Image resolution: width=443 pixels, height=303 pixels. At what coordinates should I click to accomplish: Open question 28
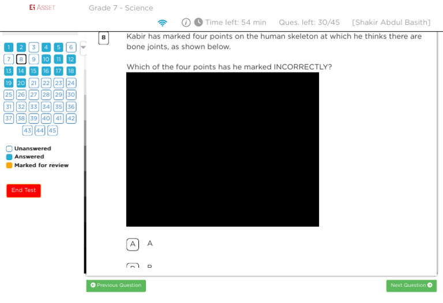coord(46,94)
